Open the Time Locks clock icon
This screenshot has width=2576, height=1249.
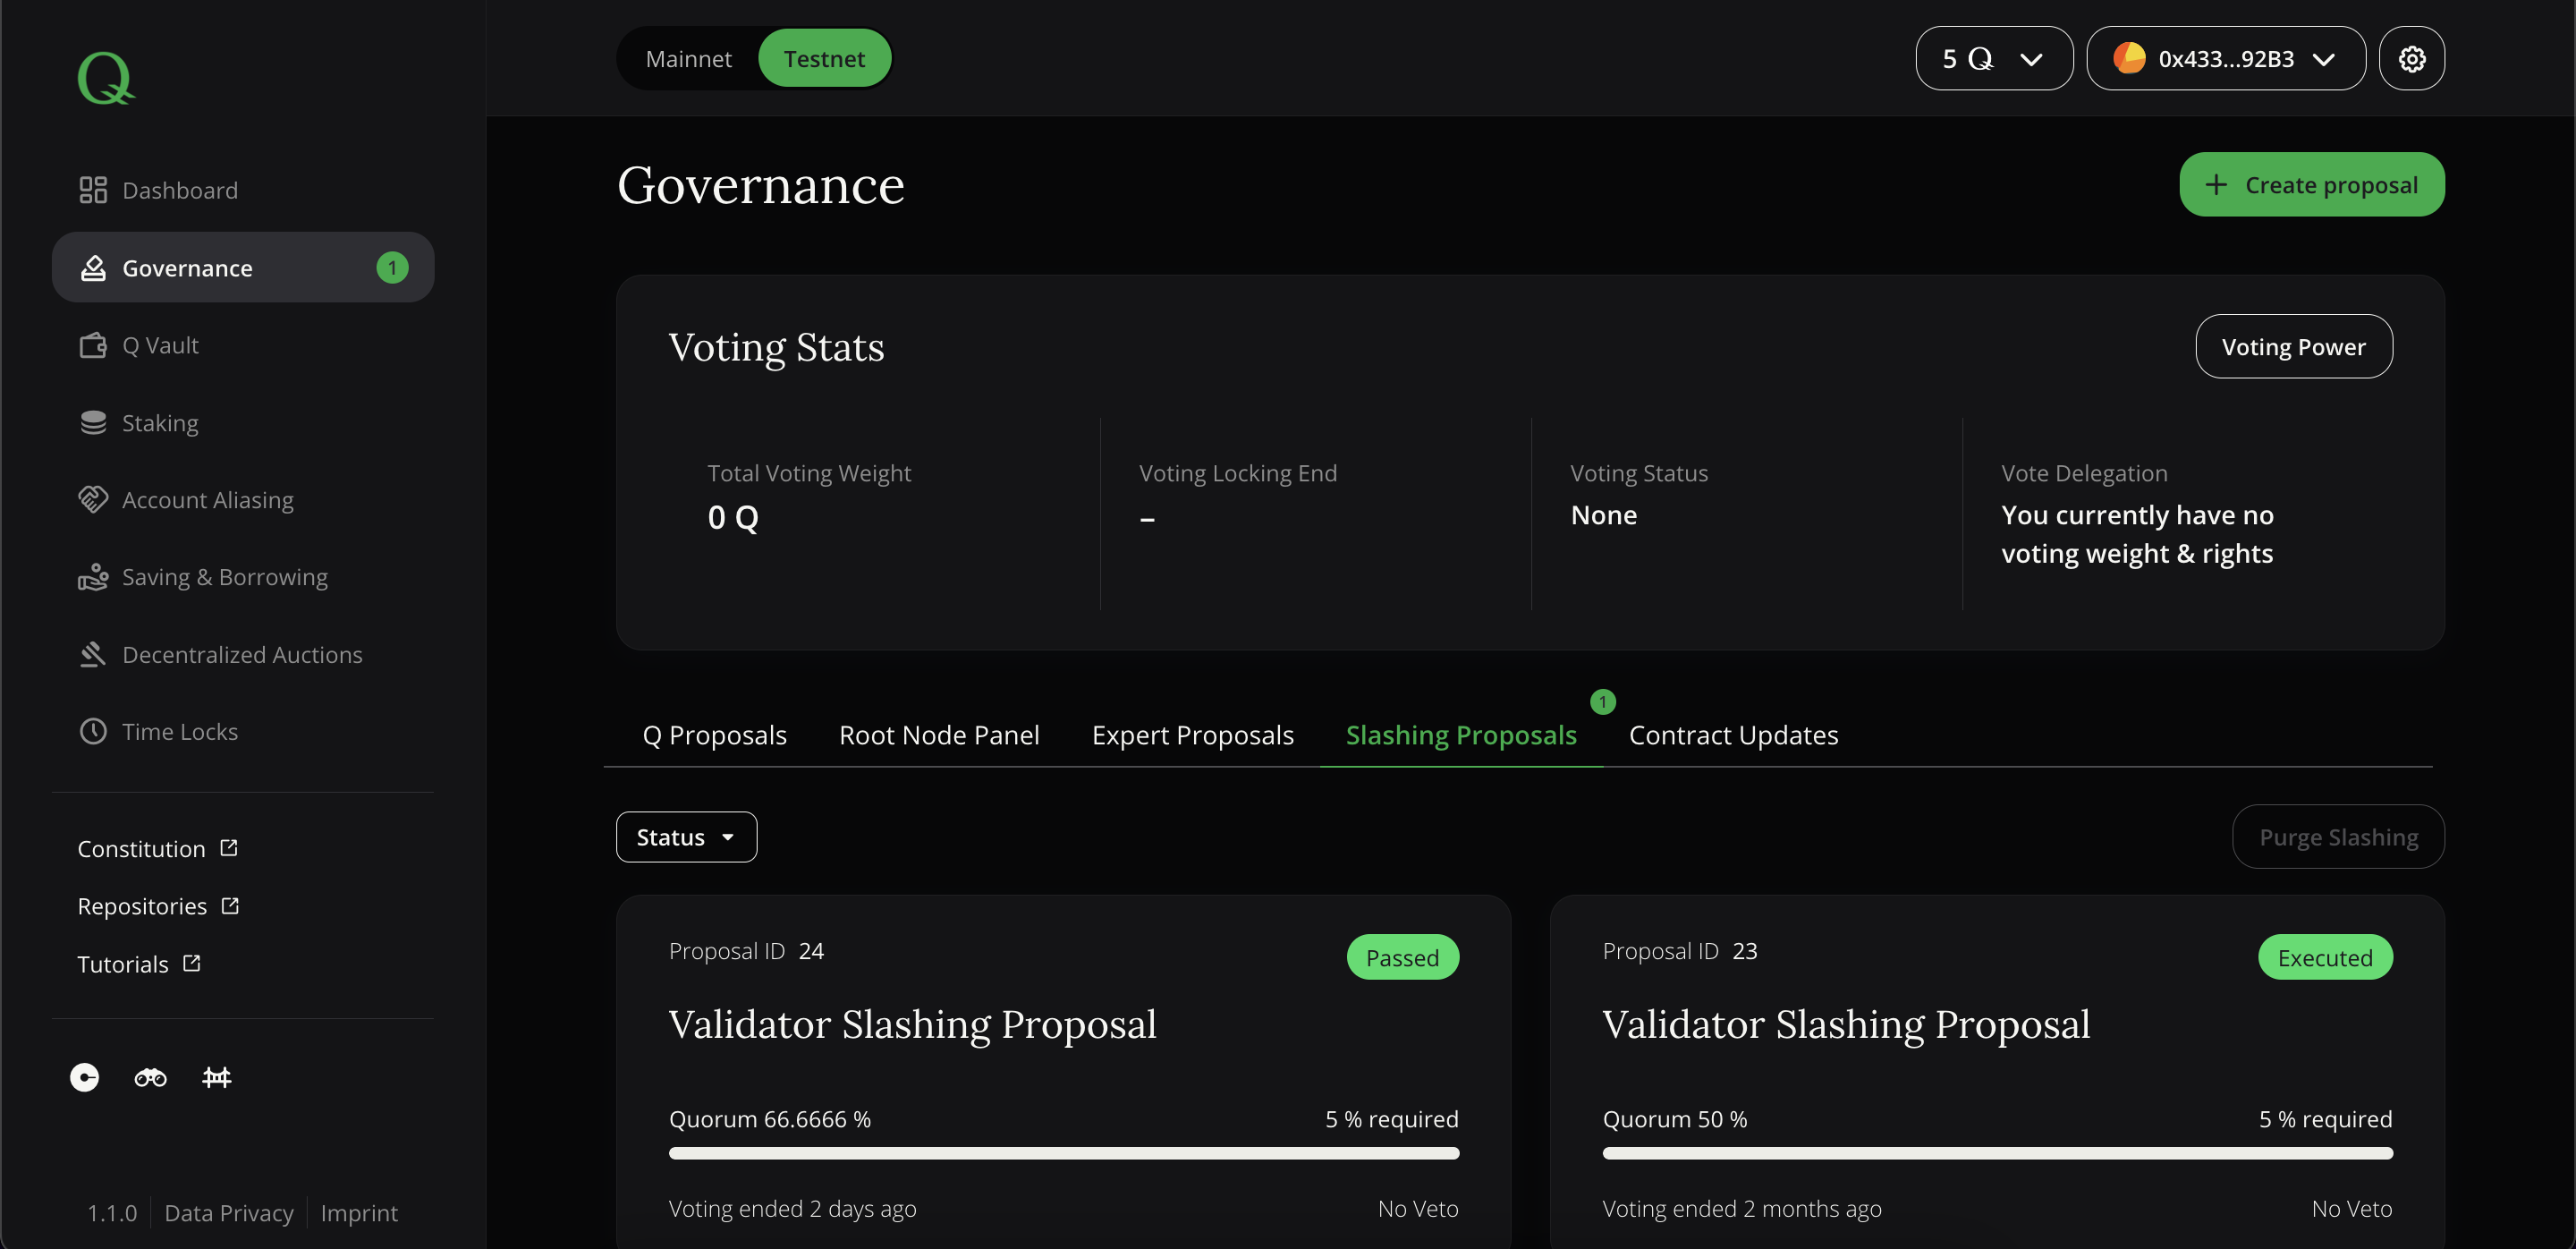(93, 731)
